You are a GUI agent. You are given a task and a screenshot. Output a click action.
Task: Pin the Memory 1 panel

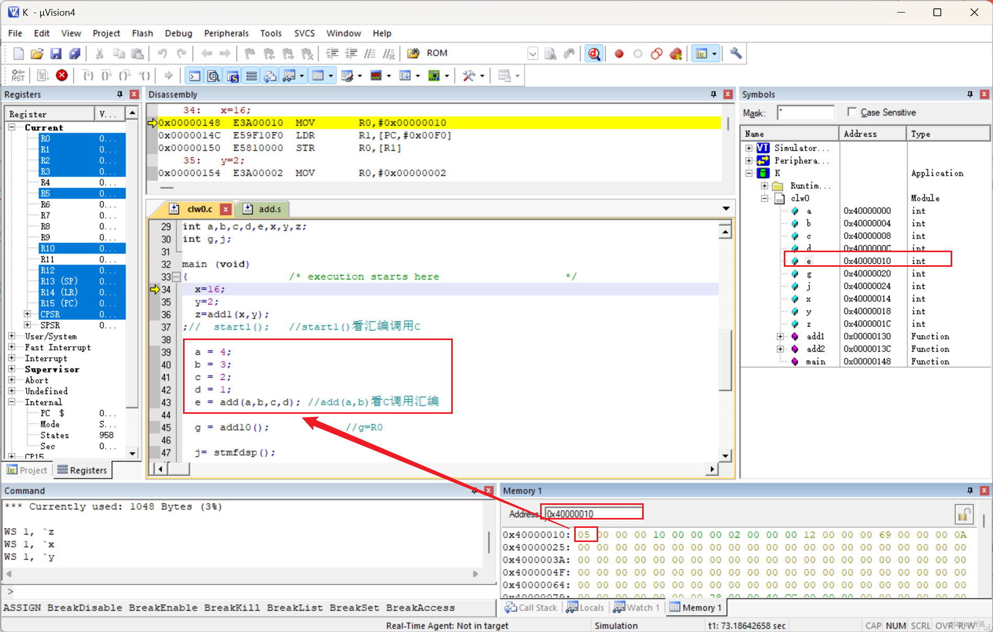click(x=970, y=491)
